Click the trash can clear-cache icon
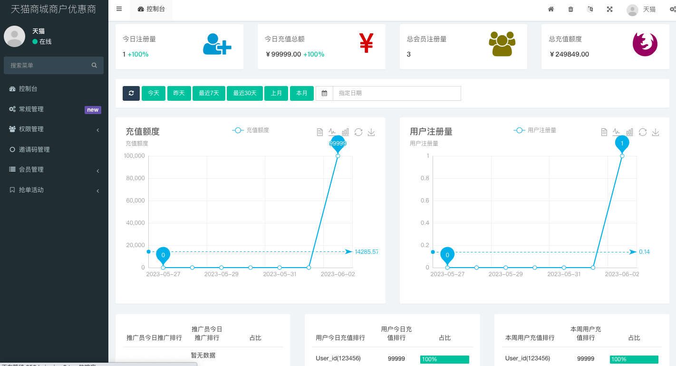 point(570,9)
